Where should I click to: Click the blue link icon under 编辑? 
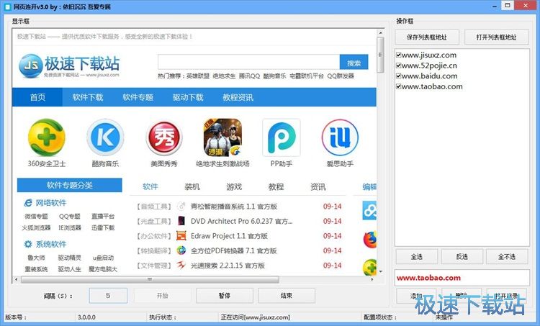click(x=369, y=211)
